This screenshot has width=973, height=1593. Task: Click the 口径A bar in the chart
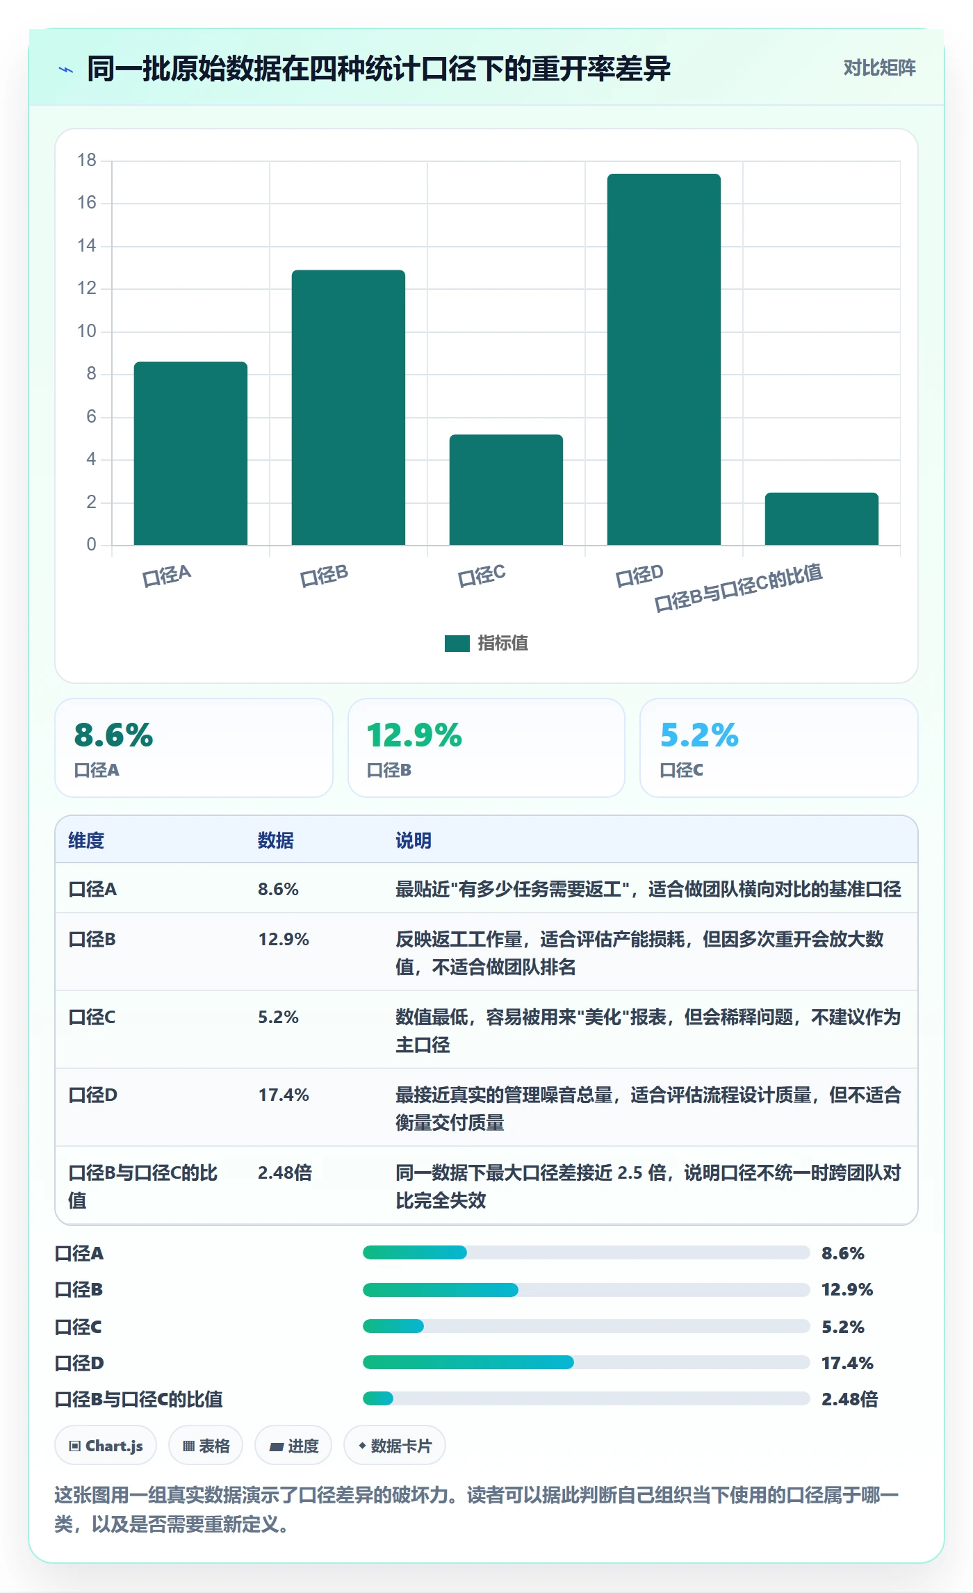pyautogui.click(x=190, y=453)
